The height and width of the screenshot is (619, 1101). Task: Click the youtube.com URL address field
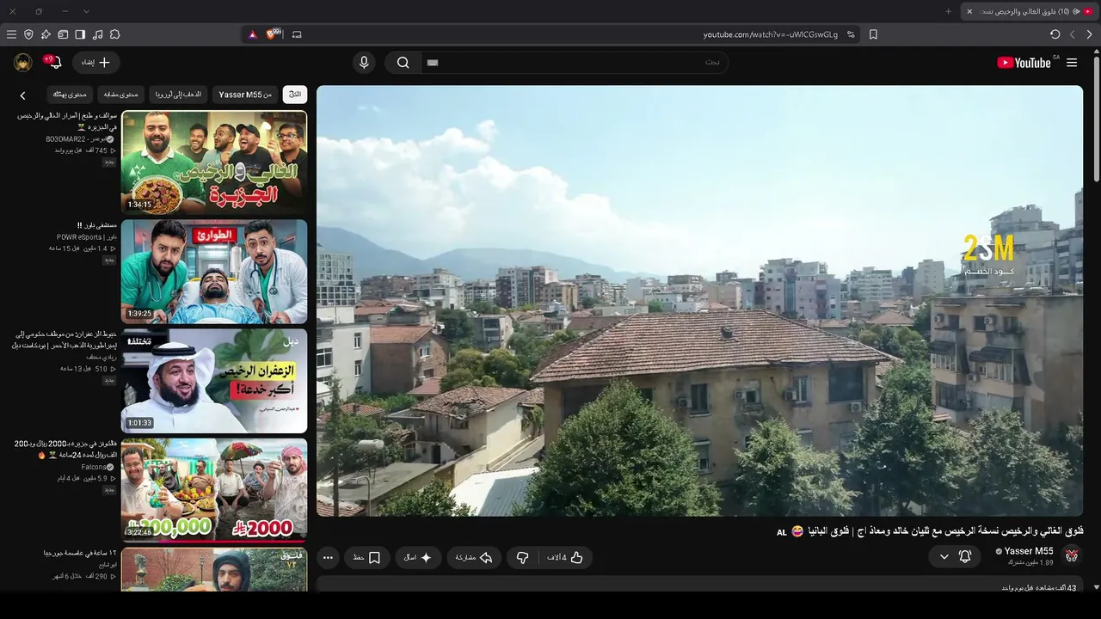[x=770, y=34]
